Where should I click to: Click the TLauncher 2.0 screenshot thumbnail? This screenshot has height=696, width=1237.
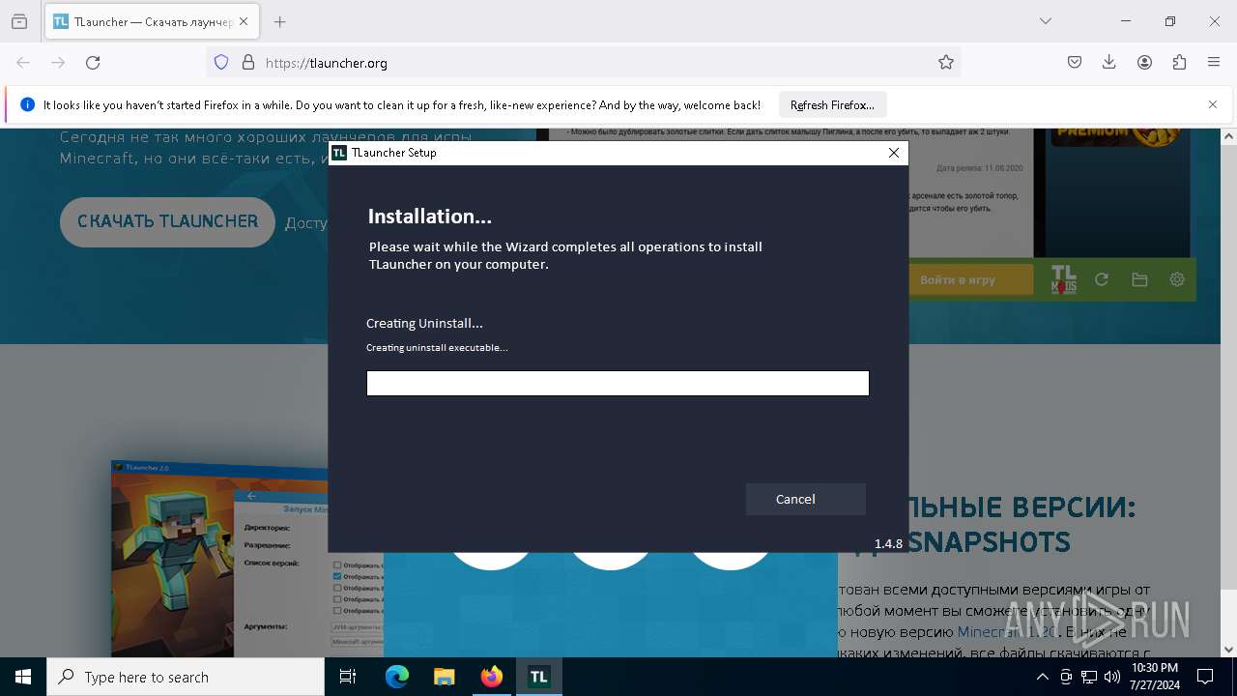[219, 559]
